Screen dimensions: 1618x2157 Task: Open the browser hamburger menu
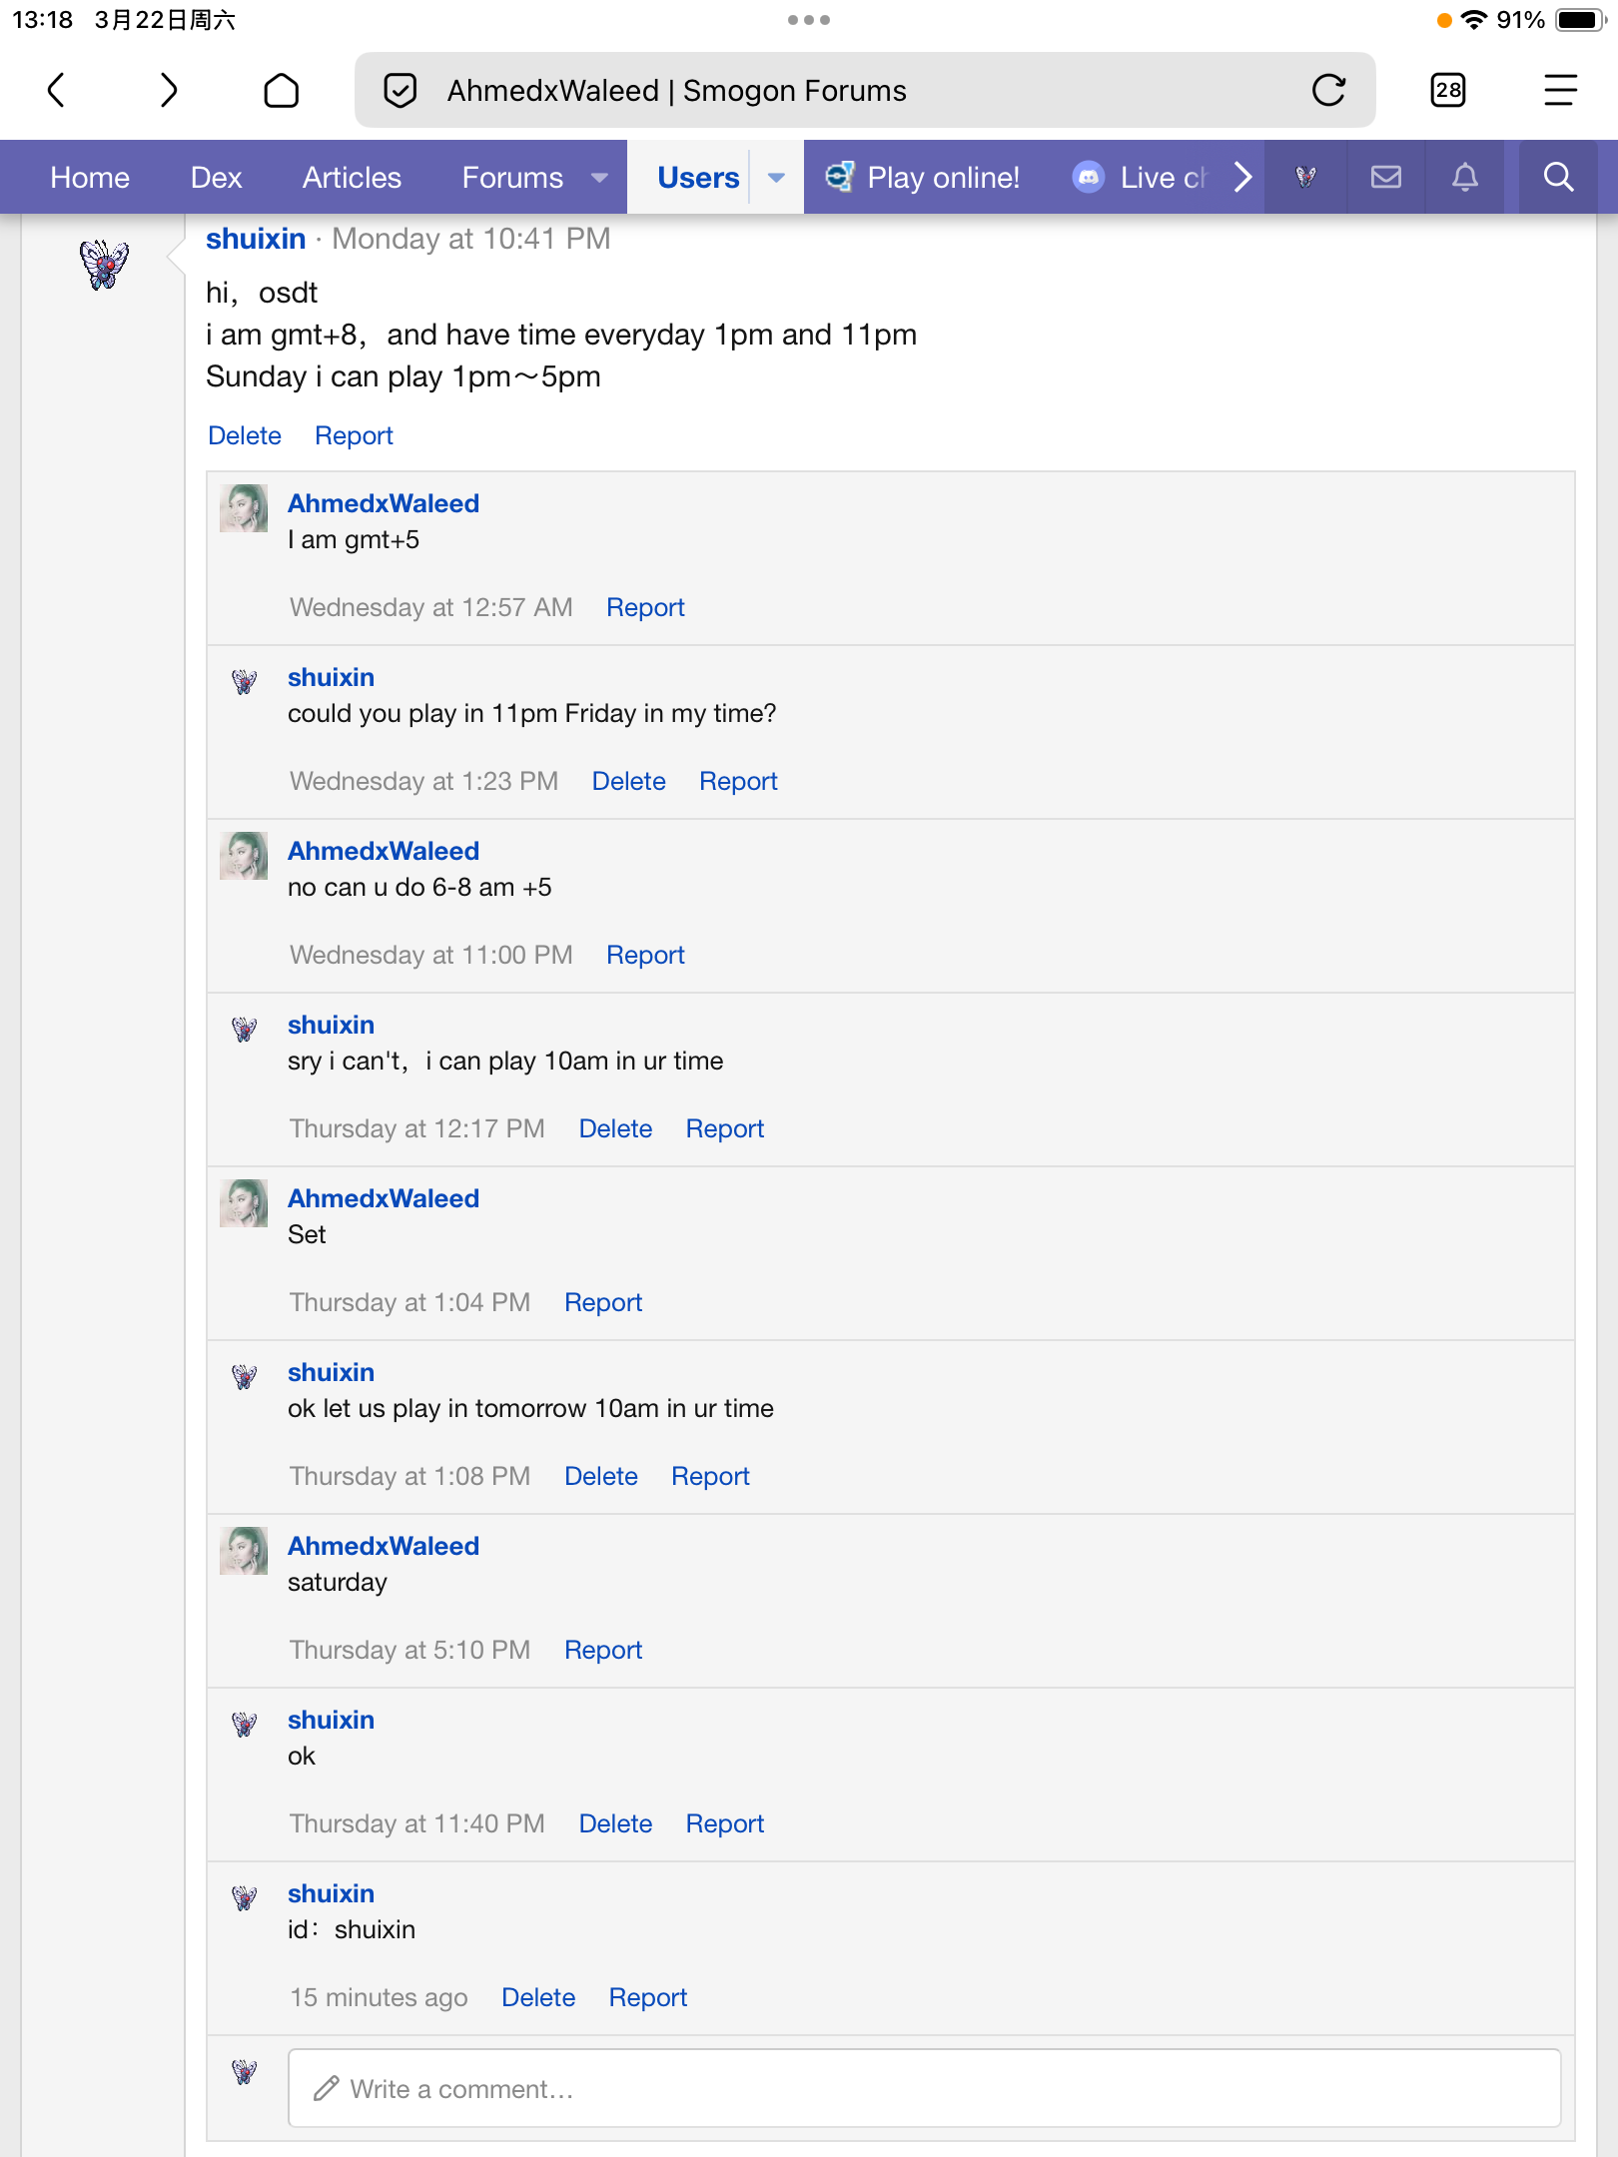[1560, 90]
